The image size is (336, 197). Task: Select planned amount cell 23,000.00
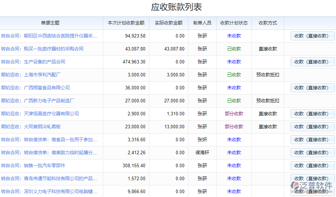tap(135, 127)
